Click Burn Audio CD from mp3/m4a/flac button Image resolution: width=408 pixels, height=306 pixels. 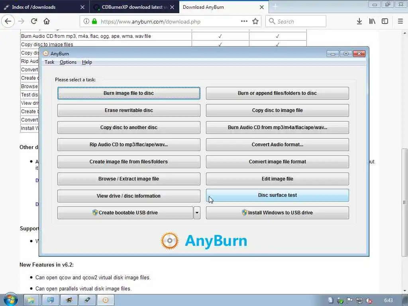point(277,127)
